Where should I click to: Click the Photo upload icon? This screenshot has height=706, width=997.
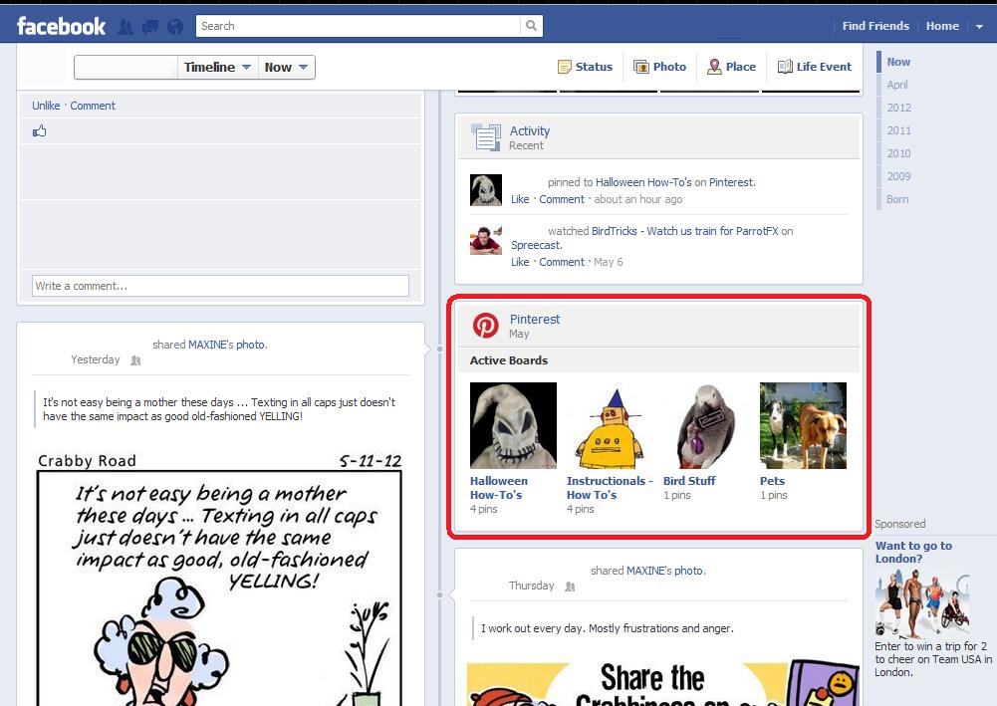click(x=640, y=66)
